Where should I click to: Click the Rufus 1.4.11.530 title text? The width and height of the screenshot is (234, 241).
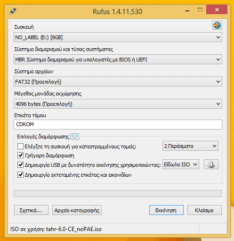tap(118, 12)
